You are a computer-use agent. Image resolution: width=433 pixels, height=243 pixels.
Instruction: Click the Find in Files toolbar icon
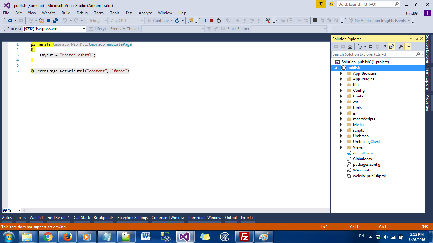point(191,21)
